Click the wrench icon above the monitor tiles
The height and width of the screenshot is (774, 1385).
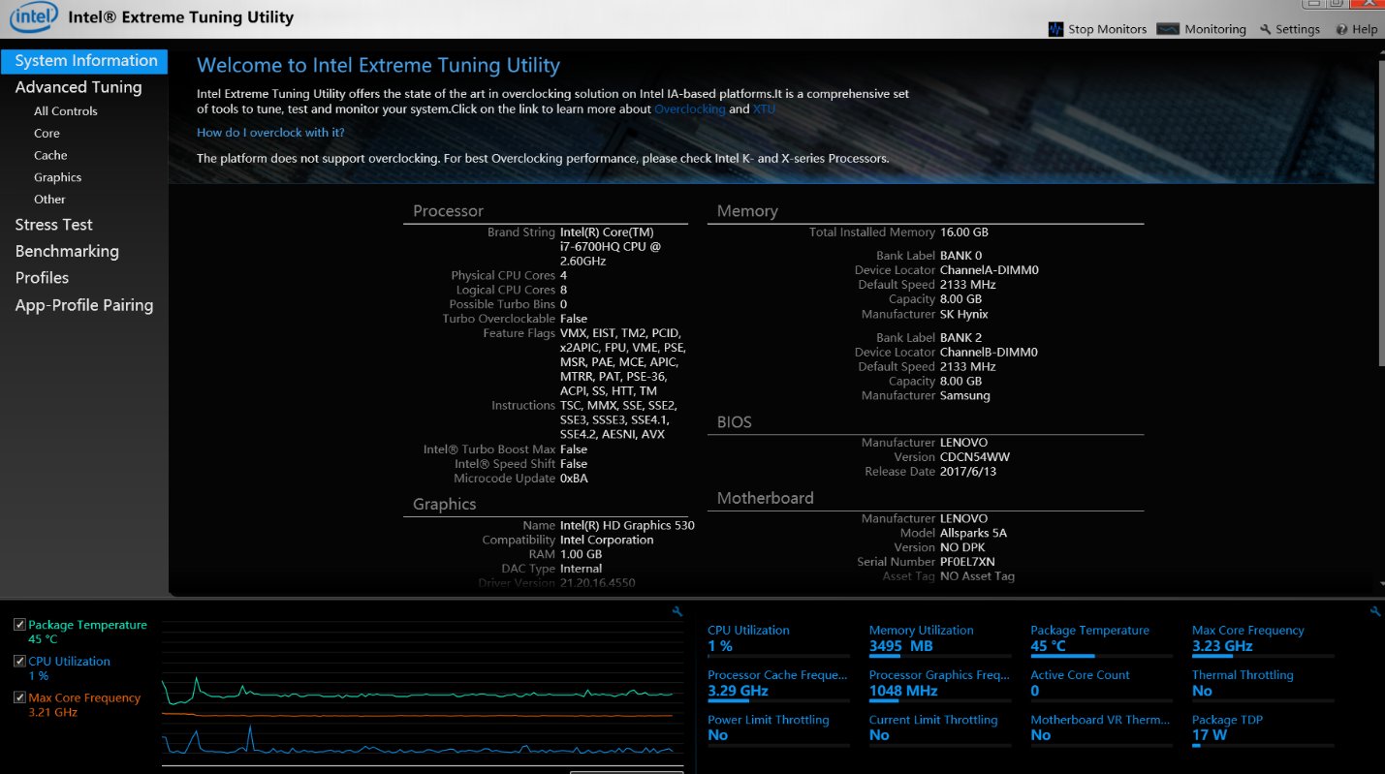click(x=1375, y=611)
